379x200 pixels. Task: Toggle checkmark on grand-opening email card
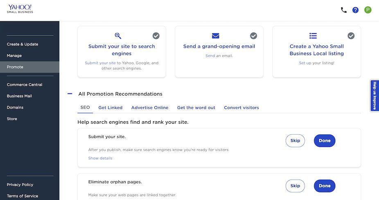pos(254,36)
